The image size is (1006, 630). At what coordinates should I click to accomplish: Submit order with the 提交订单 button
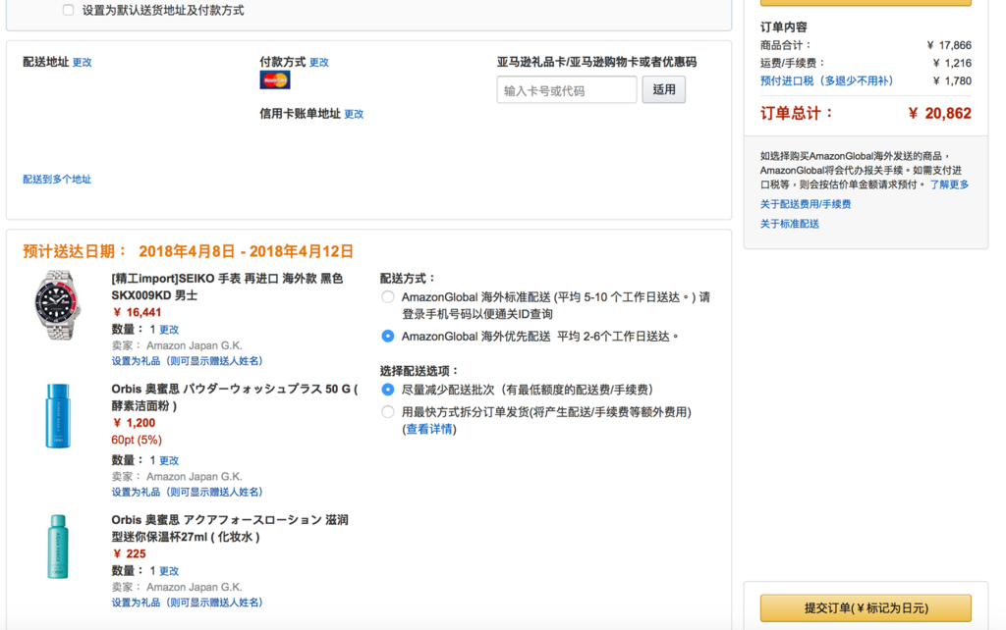click(866, 608)
